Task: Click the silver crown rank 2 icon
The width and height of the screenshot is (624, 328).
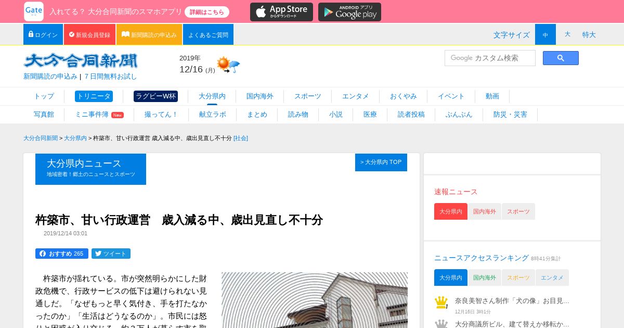Action: tap(441, 324)
